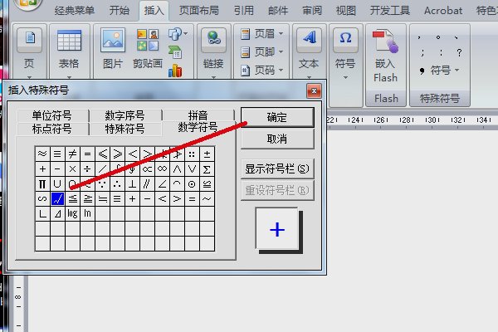Select the congruent ≌ symbol
The image size is (498, 332).
point(207,184)
